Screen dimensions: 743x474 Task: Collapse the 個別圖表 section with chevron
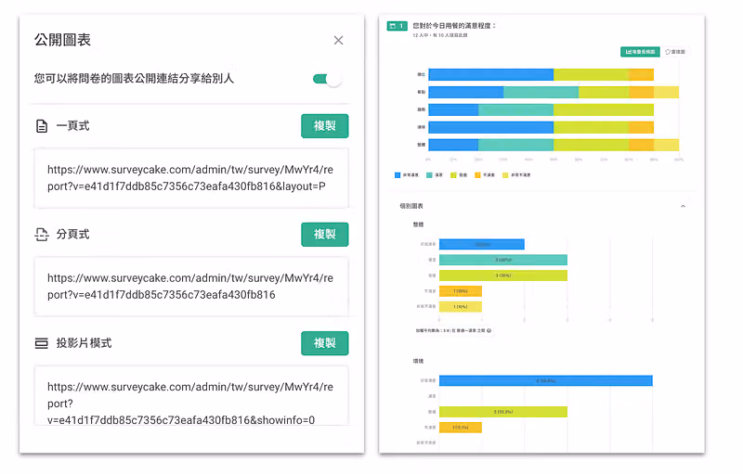(x=683, y=206)
